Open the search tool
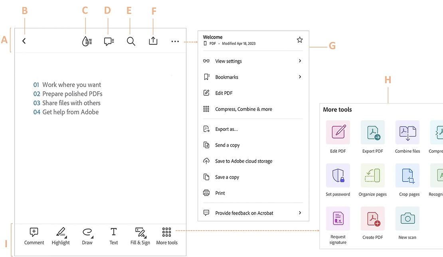443x257 pixels. click(131, 41)
